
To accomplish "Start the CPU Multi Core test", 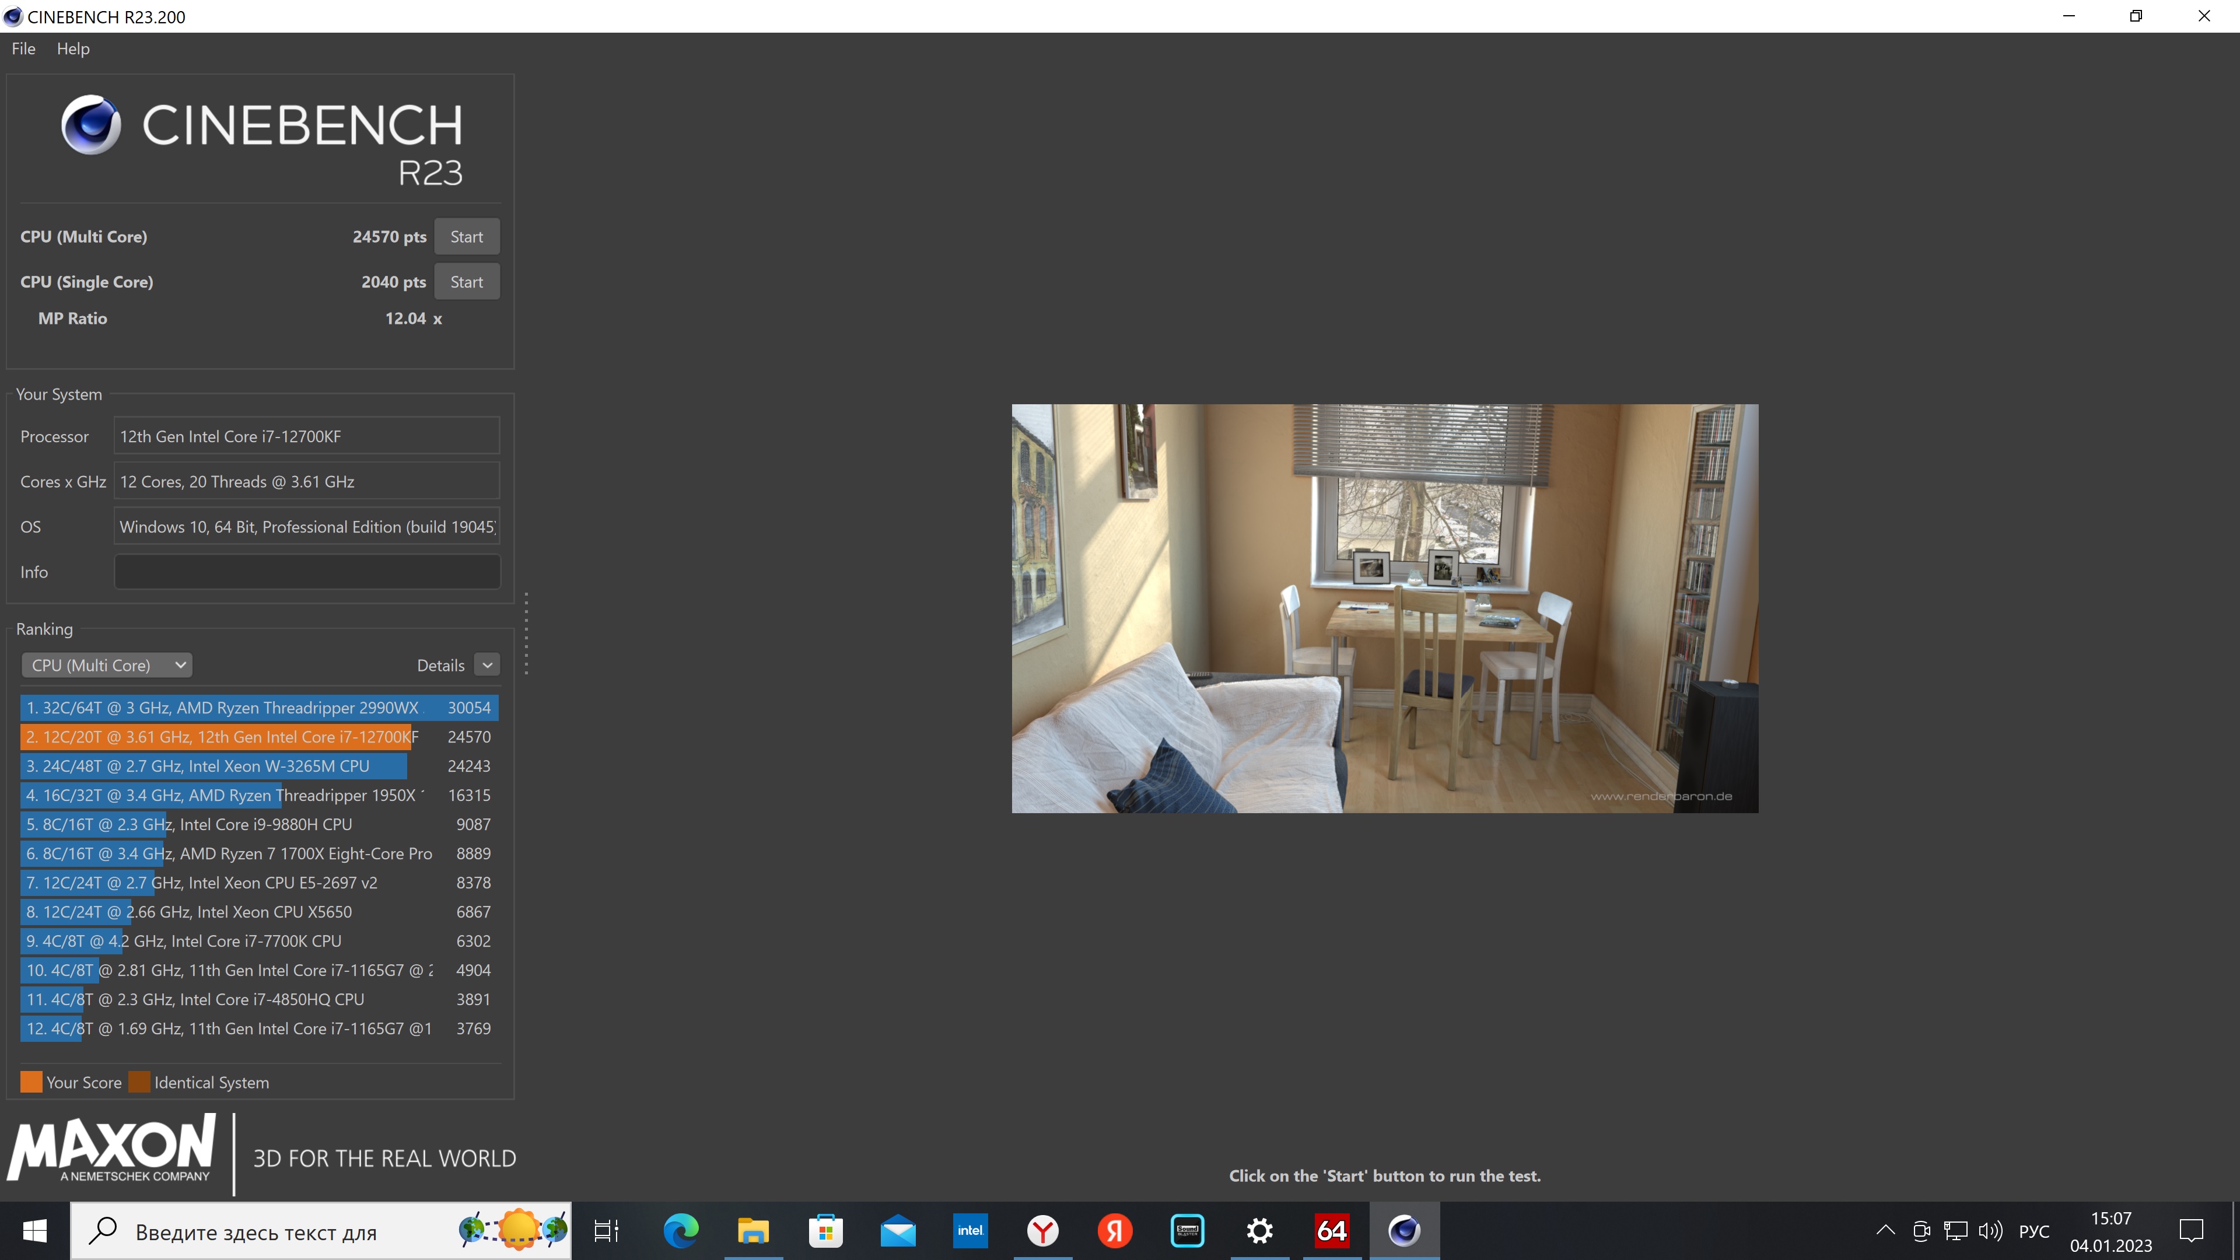I will tap(466, 236).
